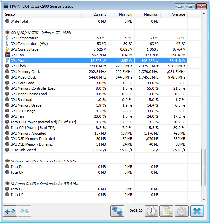210x223 pixels.
Task: Click the 823 RPM maximum fan value
Action: click(x=152, y=55)
